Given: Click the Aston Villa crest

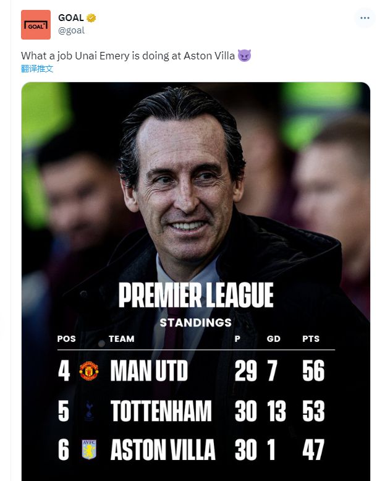Looking at the screenshot, I should (x=90, y=449).
